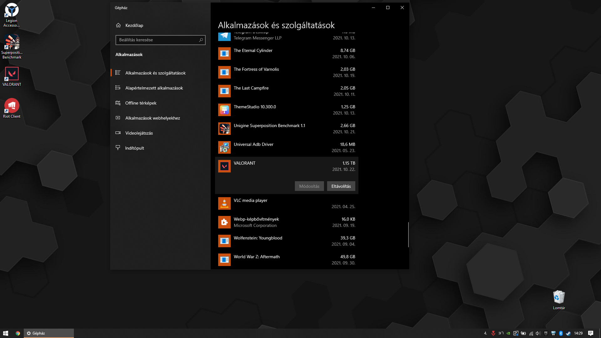
Task: Open Alapértelmezett alkalmazások section
Action: 154,88
